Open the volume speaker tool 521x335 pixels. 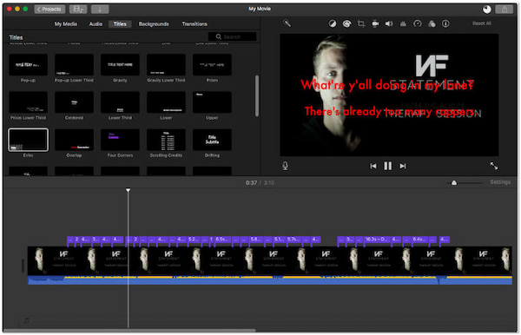389,23
